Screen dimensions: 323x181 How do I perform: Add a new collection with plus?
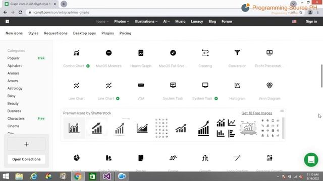click(x=26, y=144)
